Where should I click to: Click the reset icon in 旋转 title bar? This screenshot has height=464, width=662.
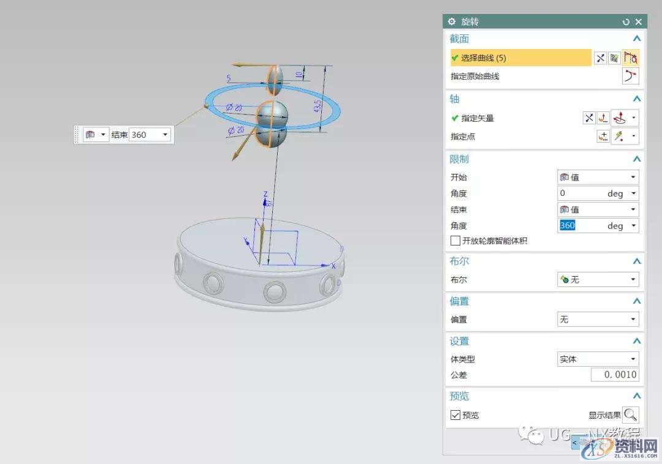click(626, 22)
